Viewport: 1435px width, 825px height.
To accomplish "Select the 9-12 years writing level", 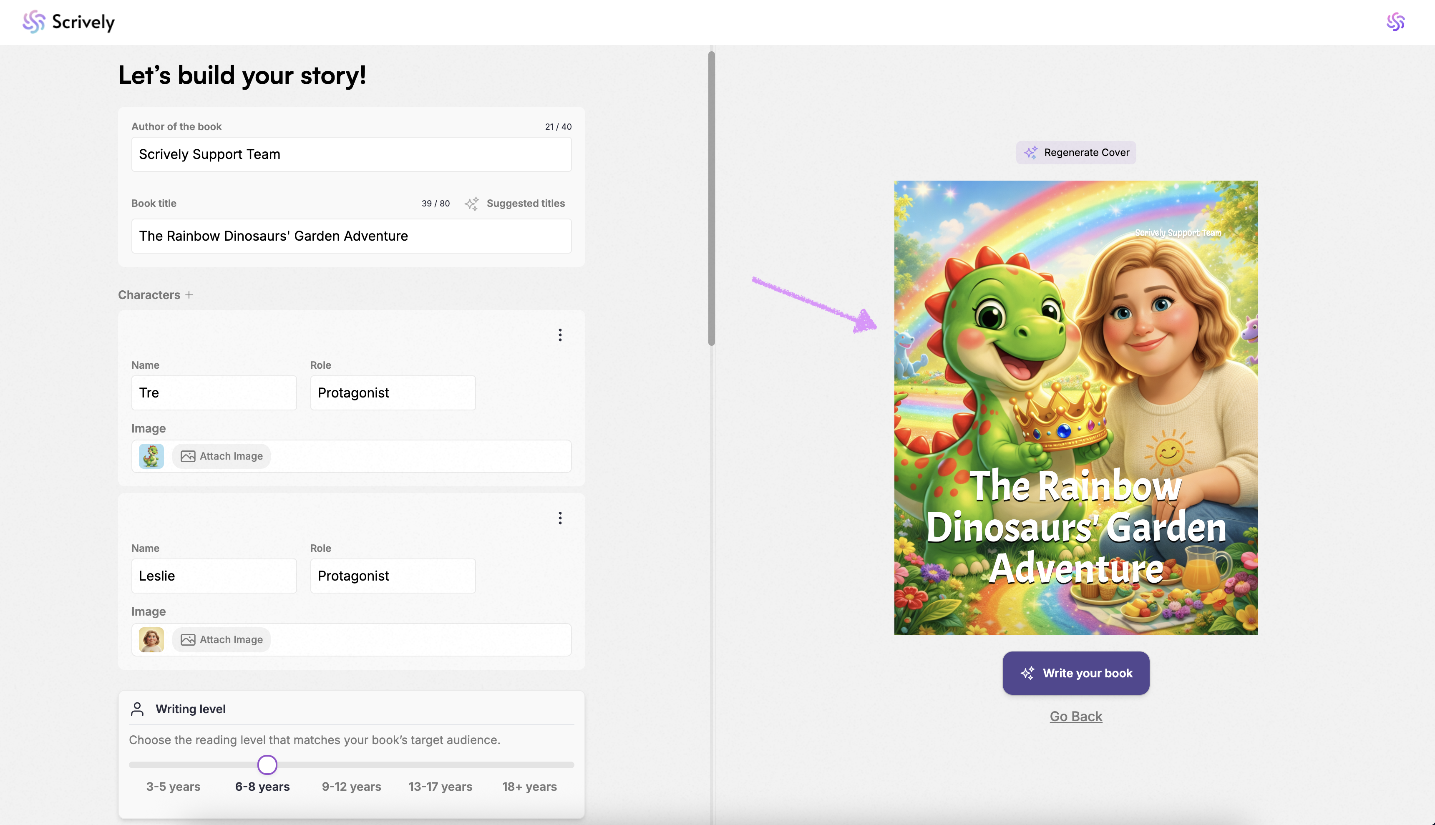I will (x=351, y=787).
